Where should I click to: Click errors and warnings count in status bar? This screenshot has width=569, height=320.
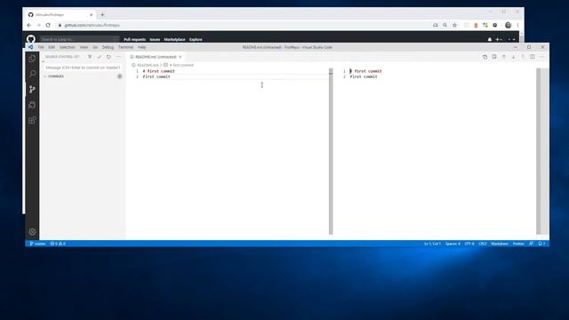58,244
